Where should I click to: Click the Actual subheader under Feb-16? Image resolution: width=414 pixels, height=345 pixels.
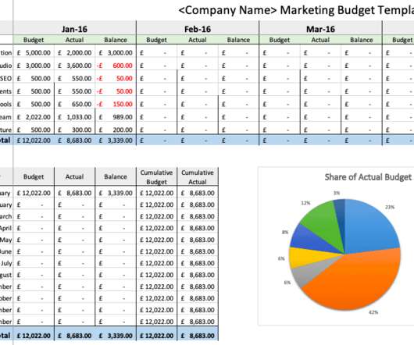[198, 40]
